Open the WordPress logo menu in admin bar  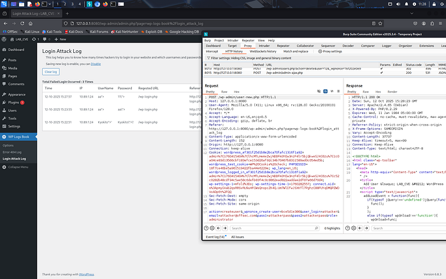[x=4, y=39]
